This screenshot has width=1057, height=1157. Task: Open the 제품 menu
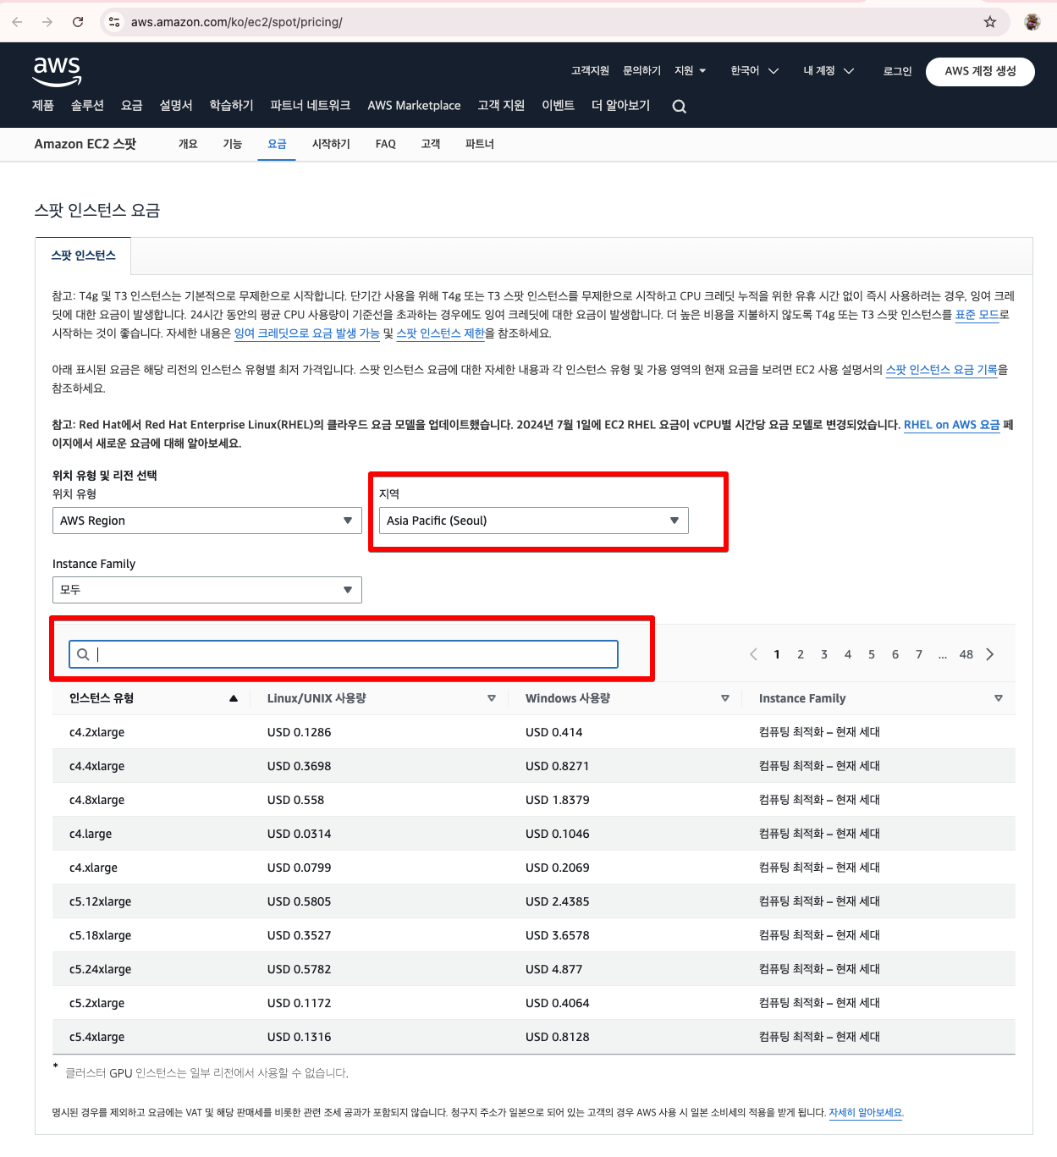(x=43, y=105)
